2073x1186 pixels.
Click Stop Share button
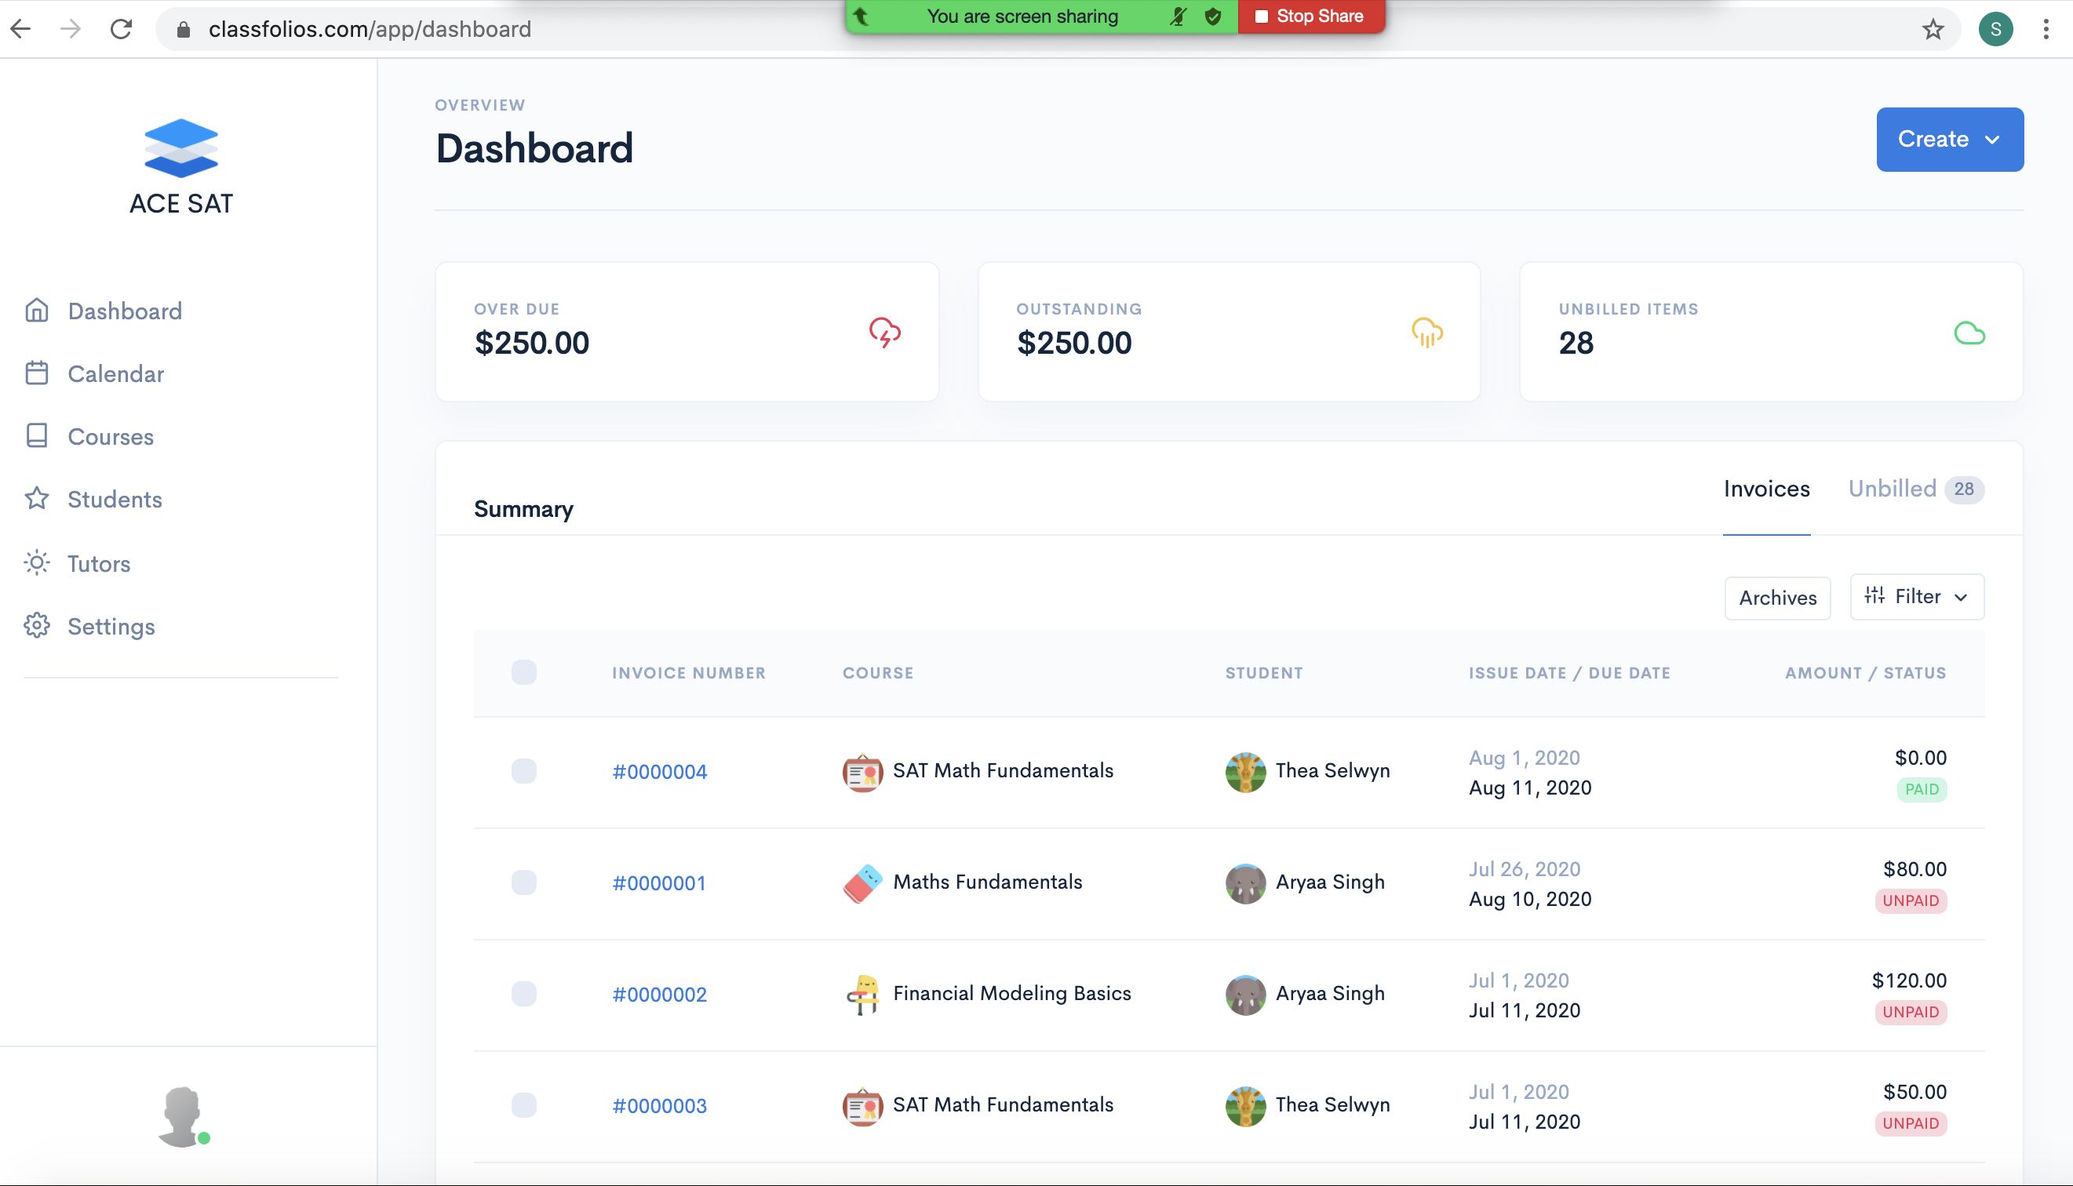tap(1310, 16)
